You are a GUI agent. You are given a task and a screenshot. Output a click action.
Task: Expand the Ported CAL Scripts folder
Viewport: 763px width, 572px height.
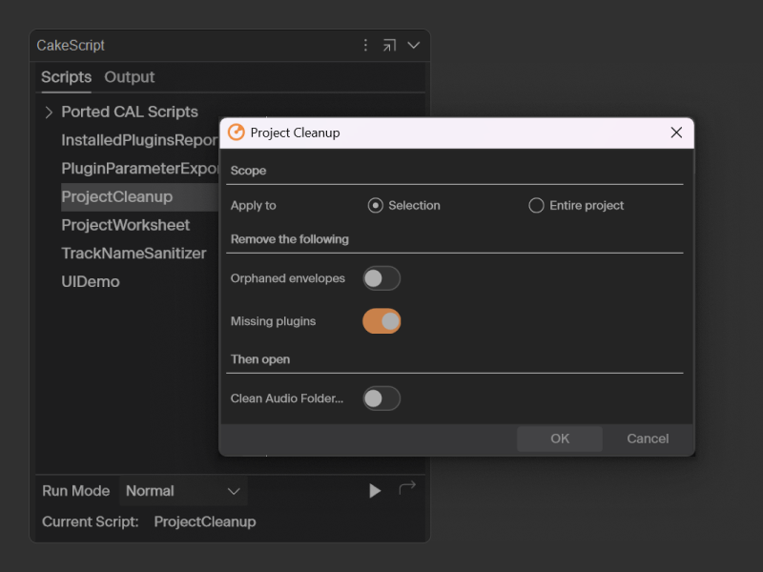[x=49, y=112]
